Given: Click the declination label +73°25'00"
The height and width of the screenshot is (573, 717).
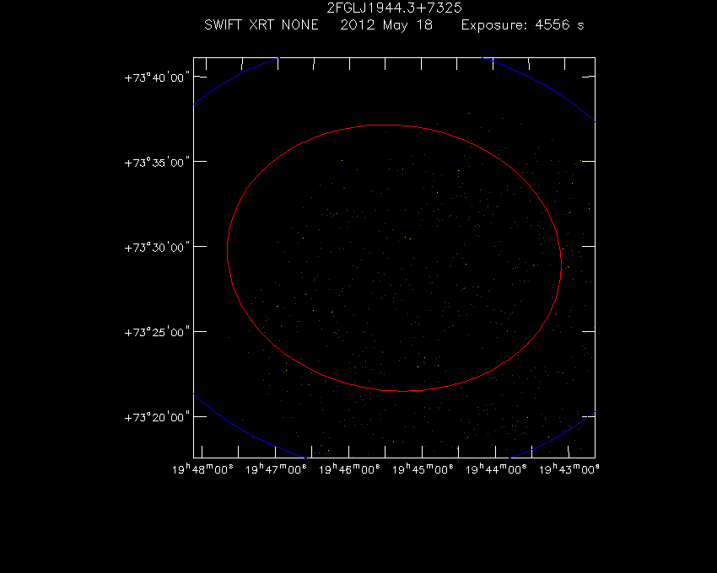Looking at the screenshot, I should tap(157, 332).
